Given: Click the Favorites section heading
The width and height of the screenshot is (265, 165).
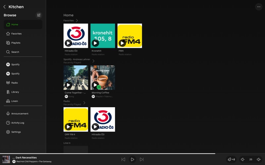Looking at the screenshot, I should click(x=69, y=20).
